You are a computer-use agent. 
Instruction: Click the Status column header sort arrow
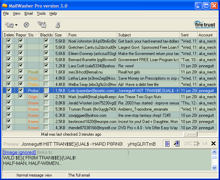pos(37,35)
